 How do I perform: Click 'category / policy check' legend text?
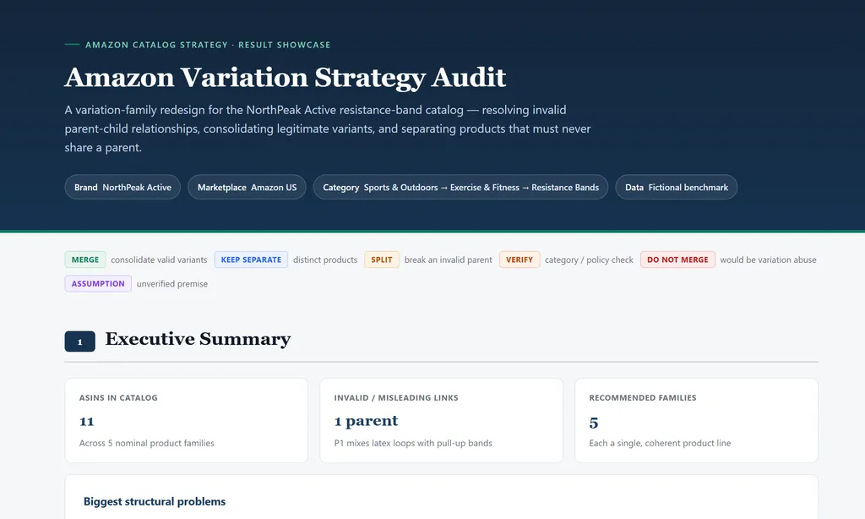point(589,259)
